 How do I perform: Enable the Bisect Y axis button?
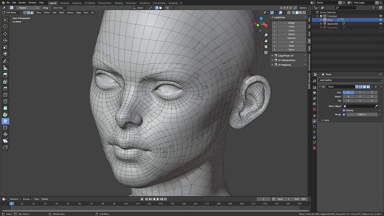coord(360,97)
